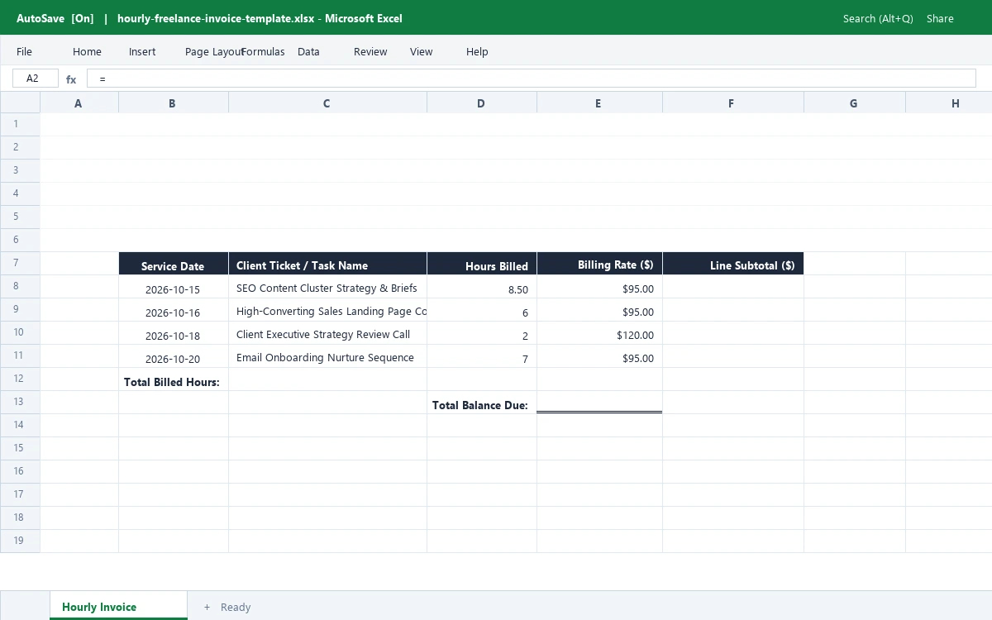Select Client Executive Strategy Review Call cell

(327, 333)
